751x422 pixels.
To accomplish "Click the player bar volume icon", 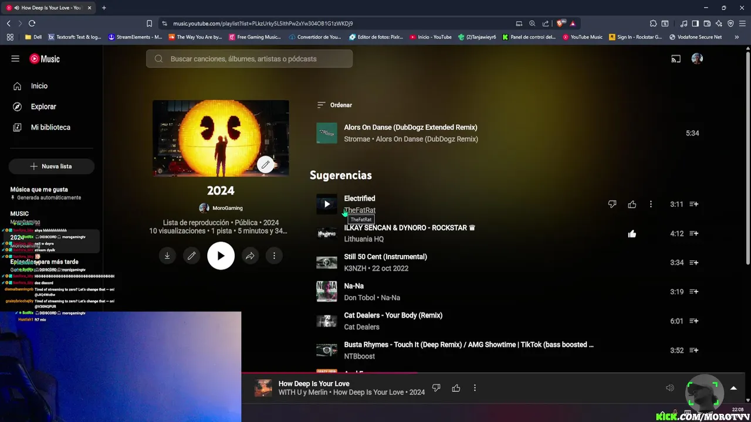I will click(670, 388).
